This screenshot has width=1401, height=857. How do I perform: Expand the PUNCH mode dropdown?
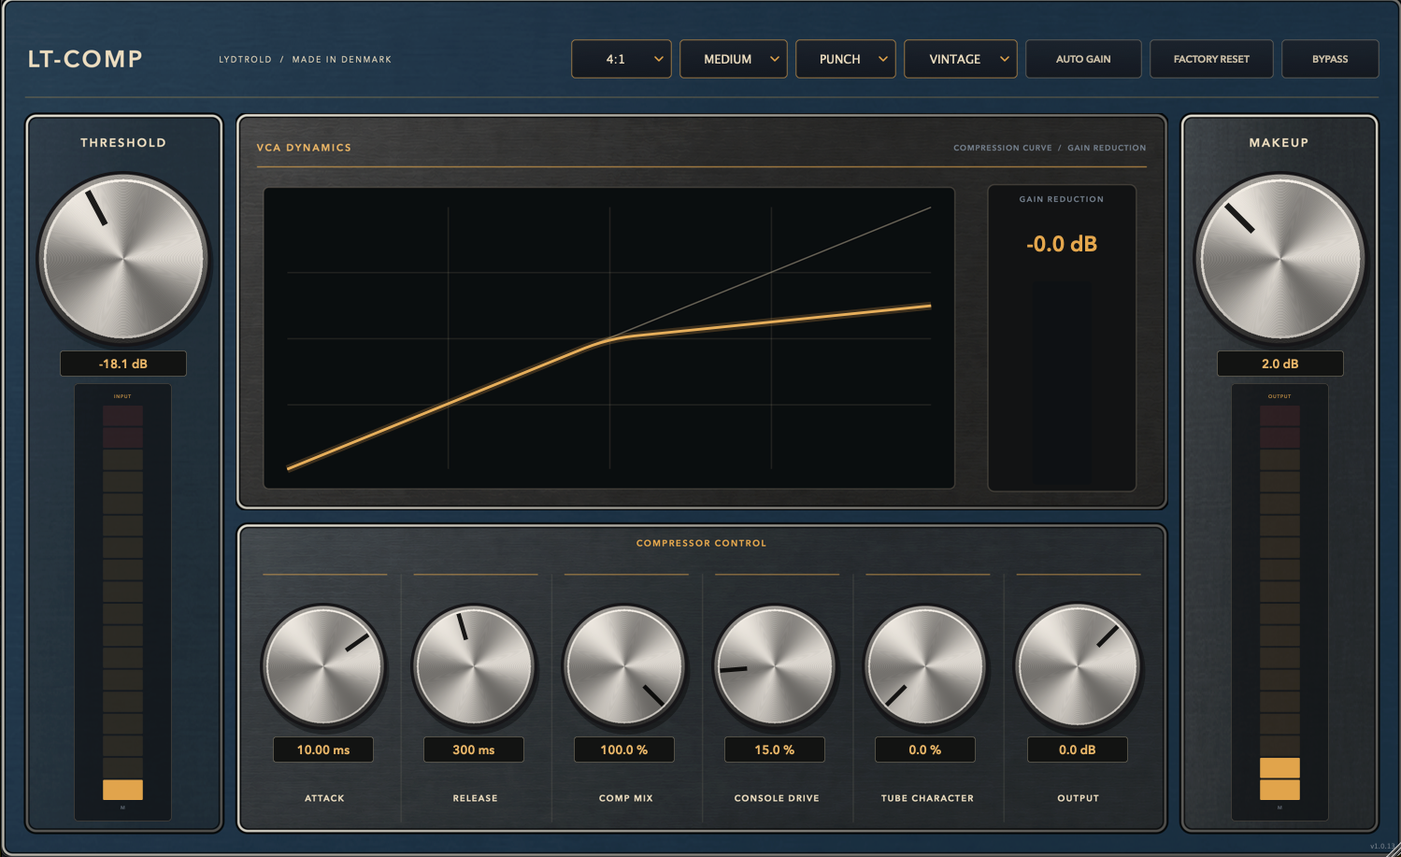[846, 59]
